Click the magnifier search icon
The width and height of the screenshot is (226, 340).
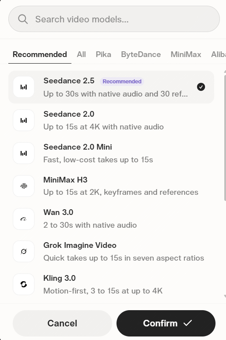click(x=23, y=19)
